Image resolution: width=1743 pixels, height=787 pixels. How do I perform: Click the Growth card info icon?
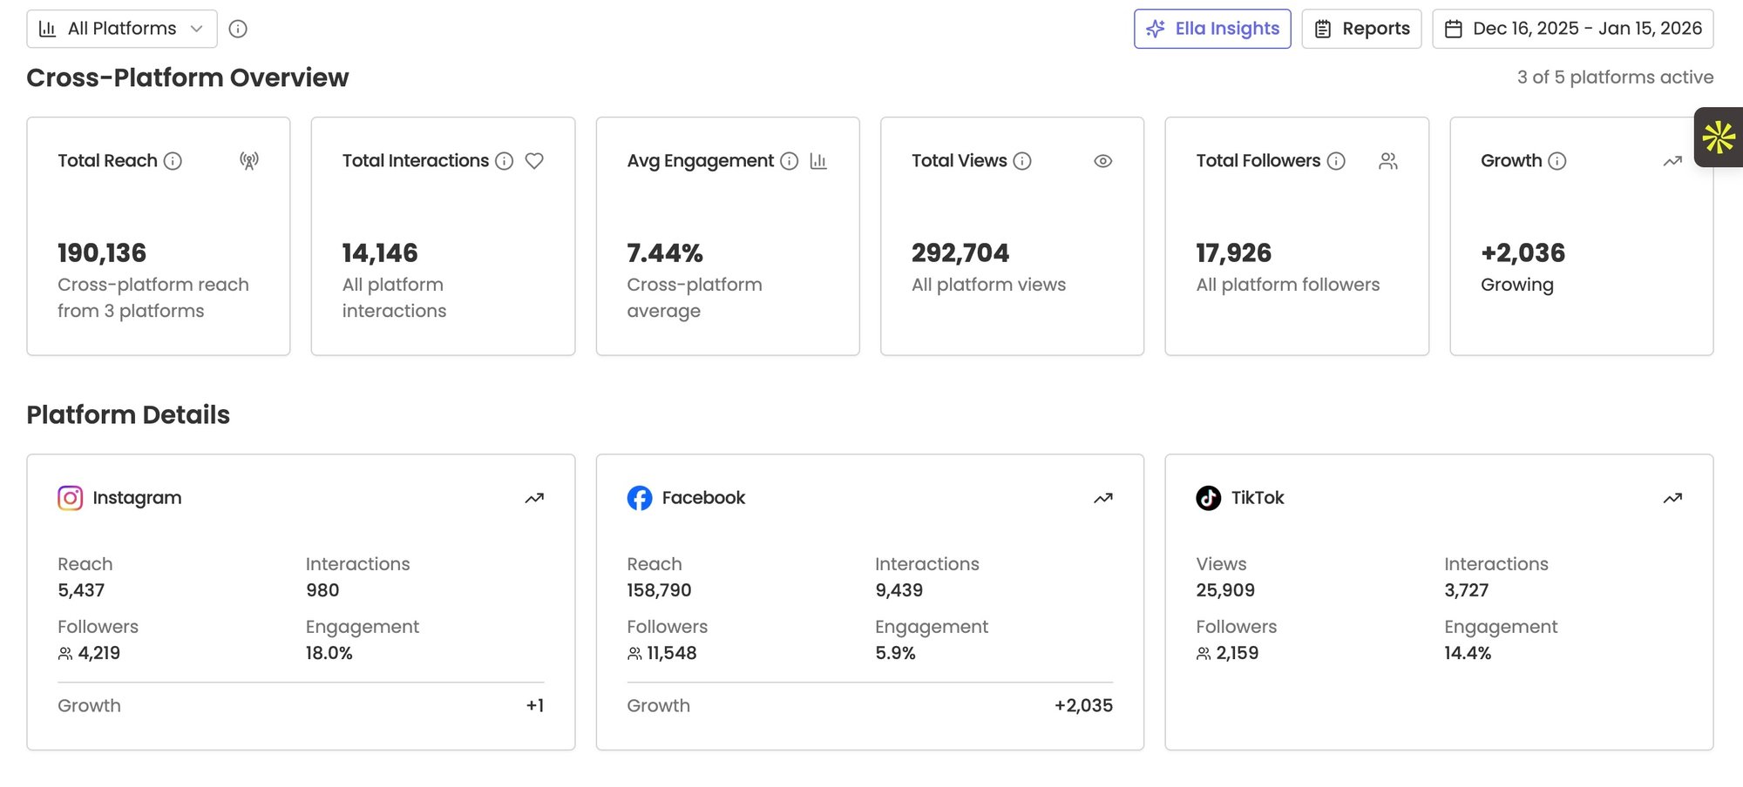click(1557, 161)
